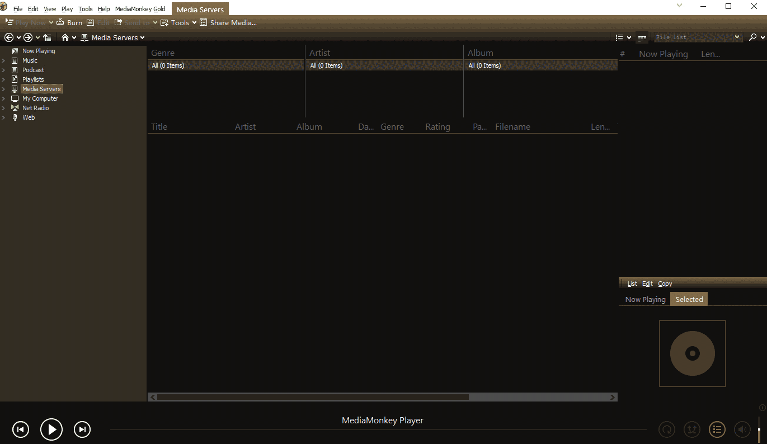Click the magnifier search icon
The height and width of the screenshot is (444, 767).
pyautogui.click(x=753, y=37)
